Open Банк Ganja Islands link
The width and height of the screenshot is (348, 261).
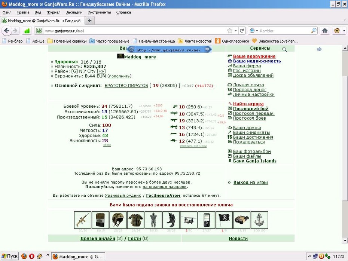[254, 161]
